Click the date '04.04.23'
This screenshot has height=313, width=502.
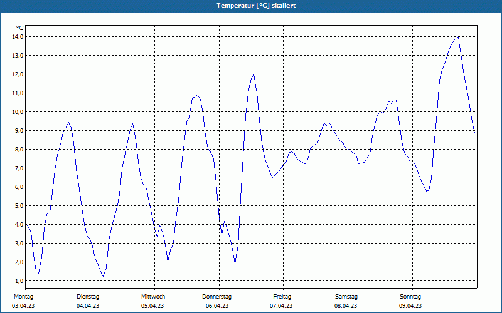point(88,306)
